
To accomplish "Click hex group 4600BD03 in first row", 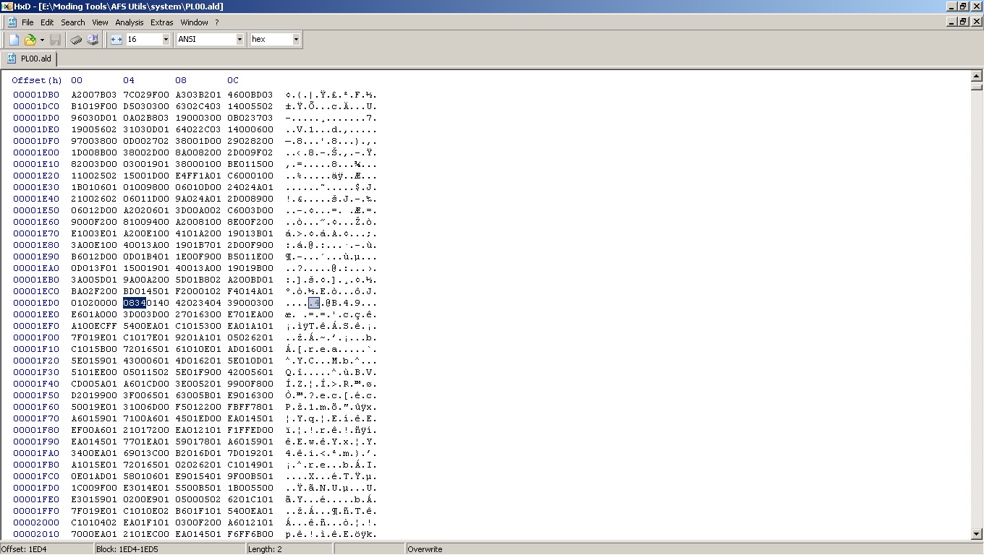I will (x=250, y=95).
